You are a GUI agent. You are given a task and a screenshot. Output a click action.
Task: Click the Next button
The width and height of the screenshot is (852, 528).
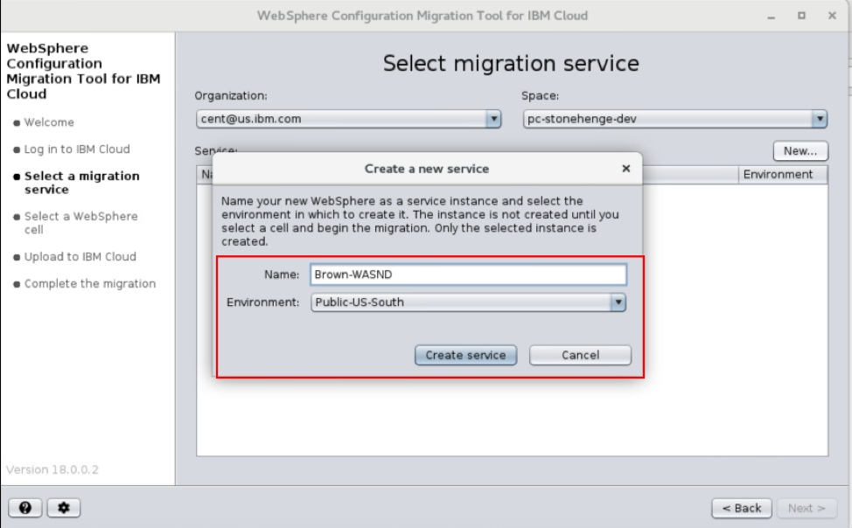(806, 508)
